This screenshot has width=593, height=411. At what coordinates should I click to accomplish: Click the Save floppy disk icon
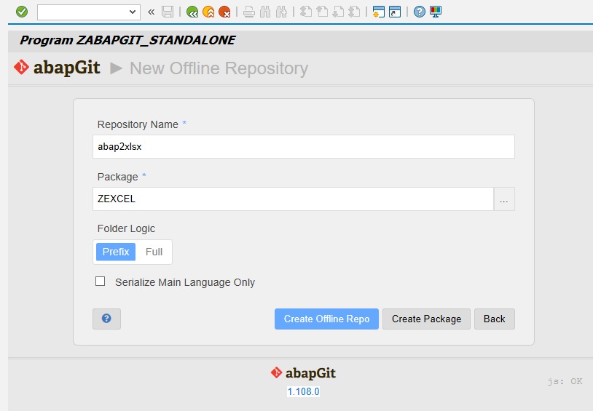(168, 12)
